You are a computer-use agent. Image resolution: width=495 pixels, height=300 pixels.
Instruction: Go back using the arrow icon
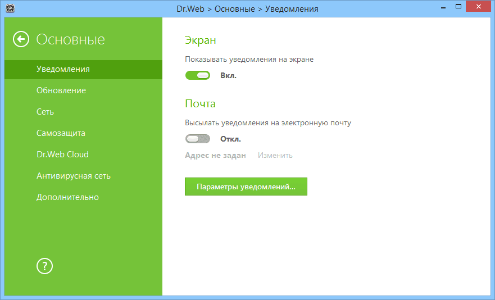point(21,39)
